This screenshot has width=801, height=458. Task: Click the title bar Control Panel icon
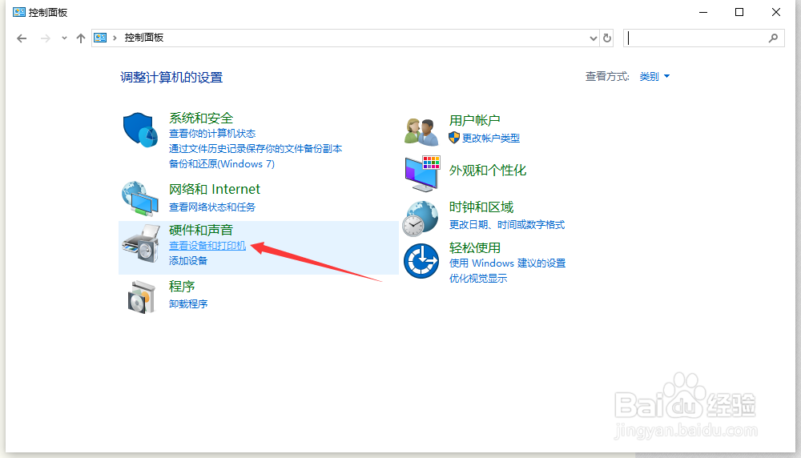(x=19, y=12)
